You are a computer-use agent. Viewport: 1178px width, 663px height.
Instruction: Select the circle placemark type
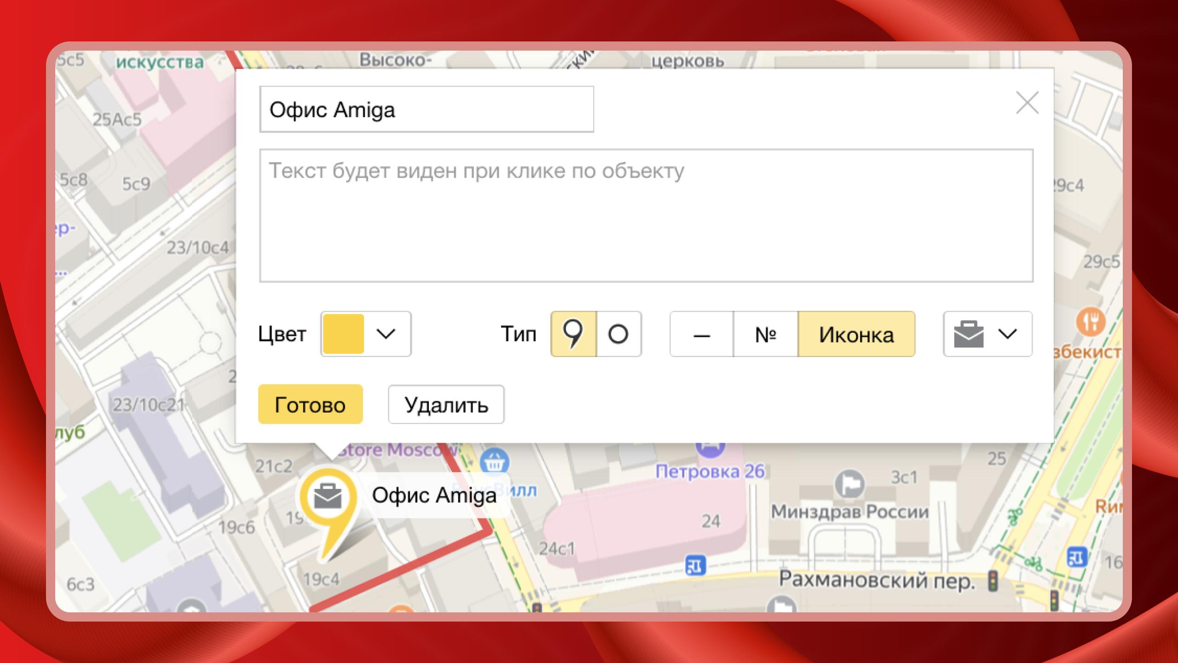click(x=618, y=334)
